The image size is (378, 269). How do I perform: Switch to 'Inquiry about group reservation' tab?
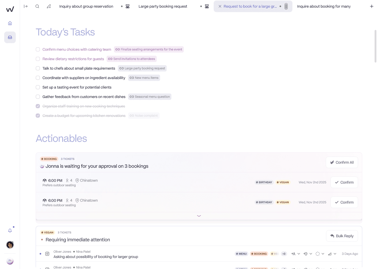(x=86, y=6)
